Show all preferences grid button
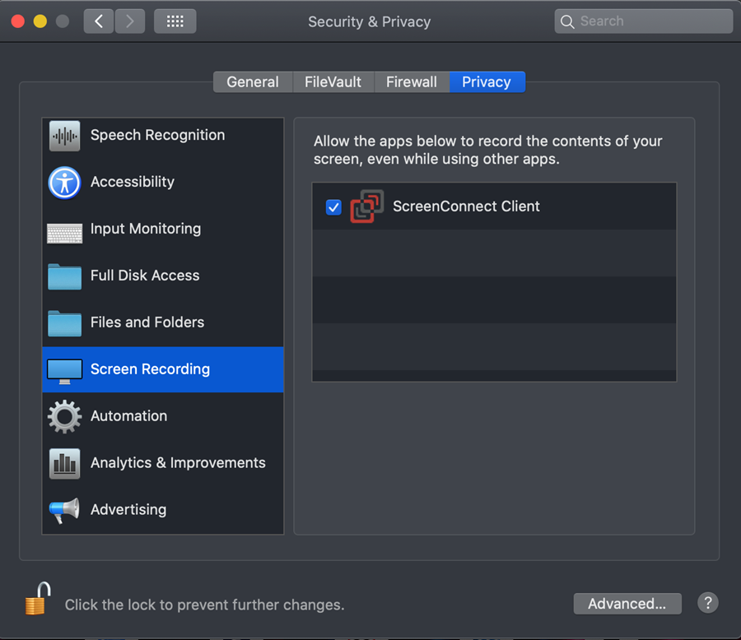 175,21
